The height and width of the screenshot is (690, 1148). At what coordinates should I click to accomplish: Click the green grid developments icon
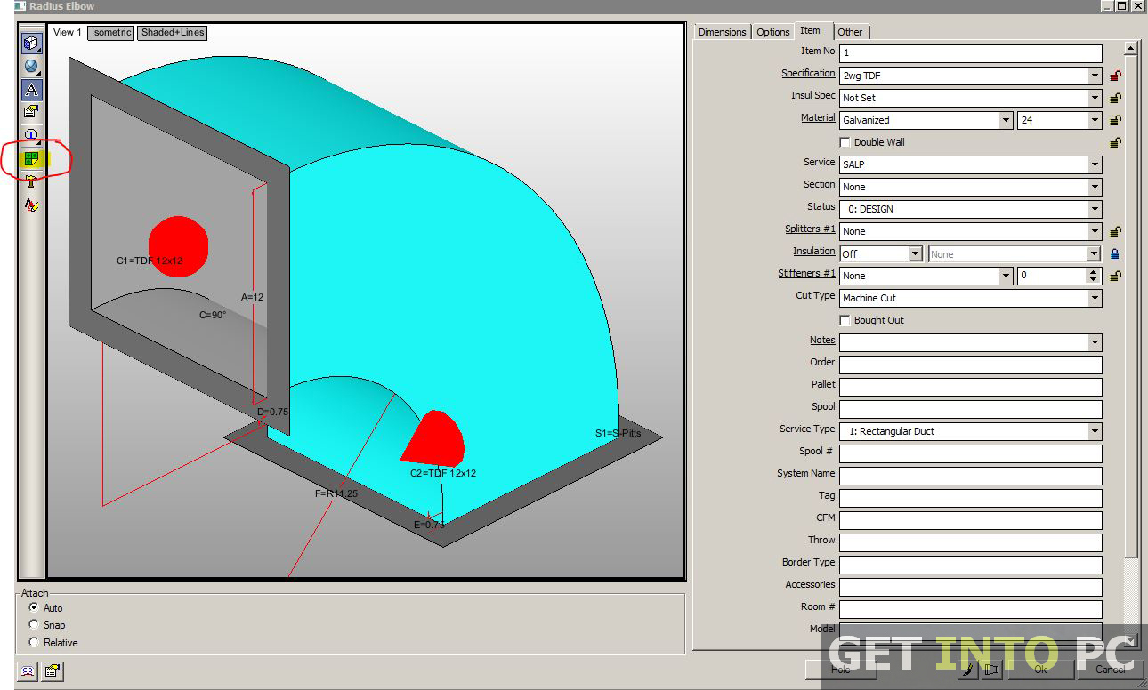32,159
